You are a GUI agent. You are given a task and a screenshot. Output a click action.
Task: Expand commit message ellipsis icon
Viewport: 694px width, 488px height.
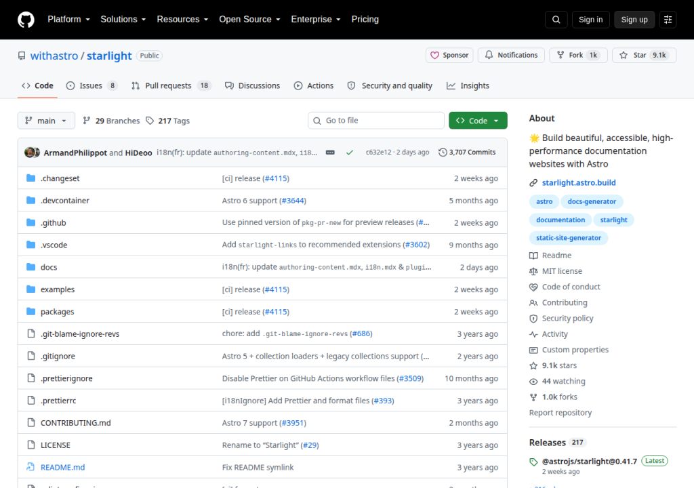330,152
